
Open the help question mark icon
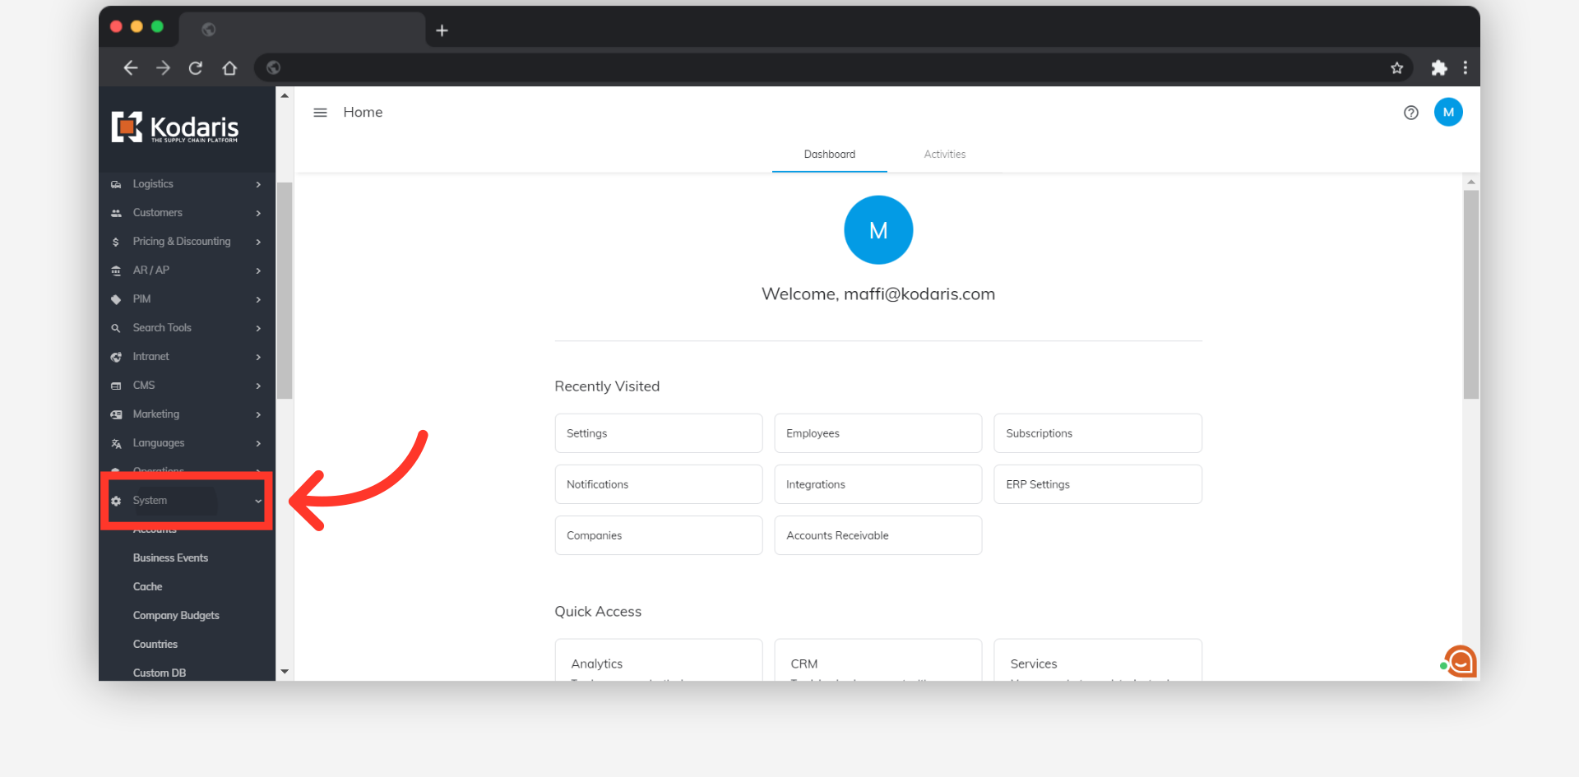coord(1411,113)
